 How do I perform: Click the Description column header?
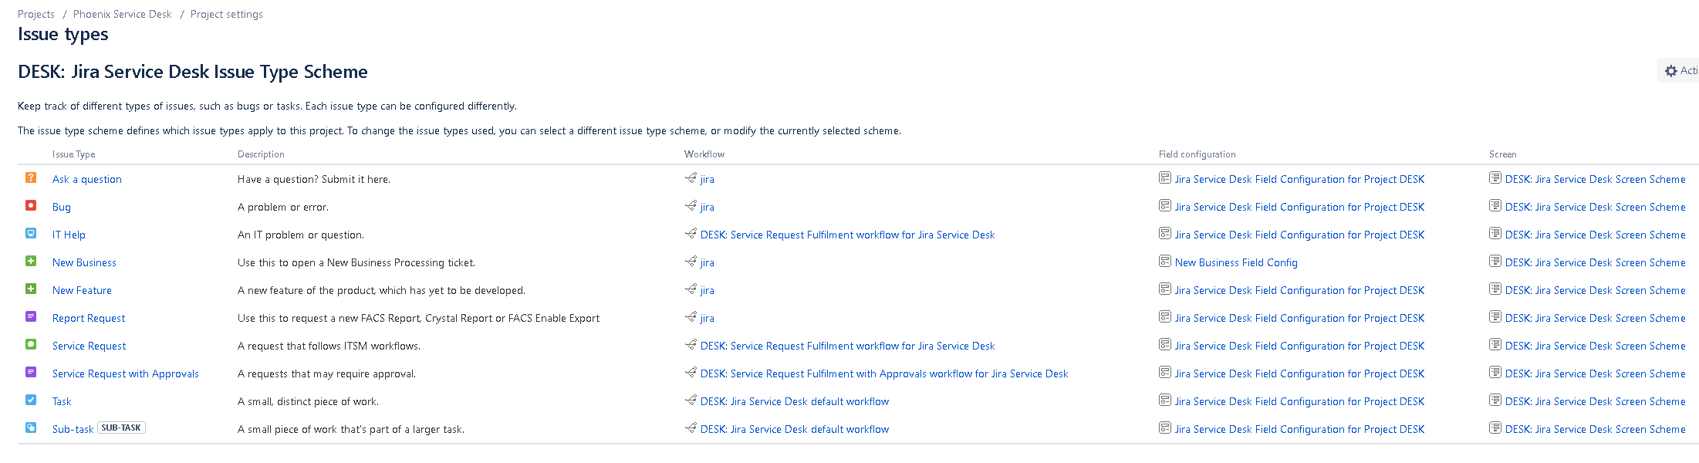(x=261, y=154)
